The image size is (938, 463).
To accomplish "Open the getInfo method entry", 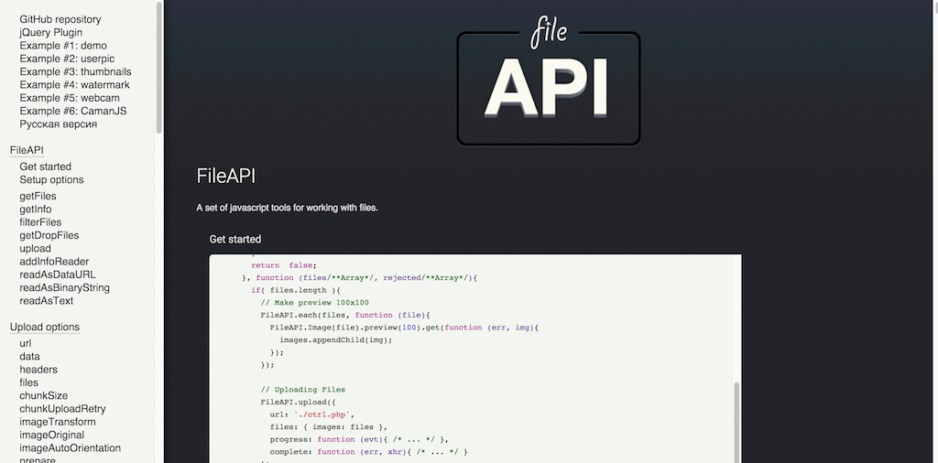I will click(x=36, y=210).
